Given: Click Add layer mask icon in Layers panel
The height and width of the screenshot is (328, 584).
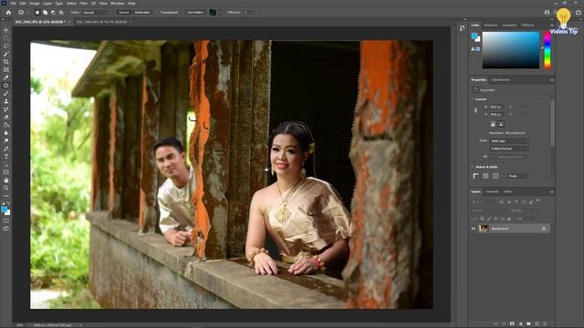Looking at the screenshot, I should [512, 323].
